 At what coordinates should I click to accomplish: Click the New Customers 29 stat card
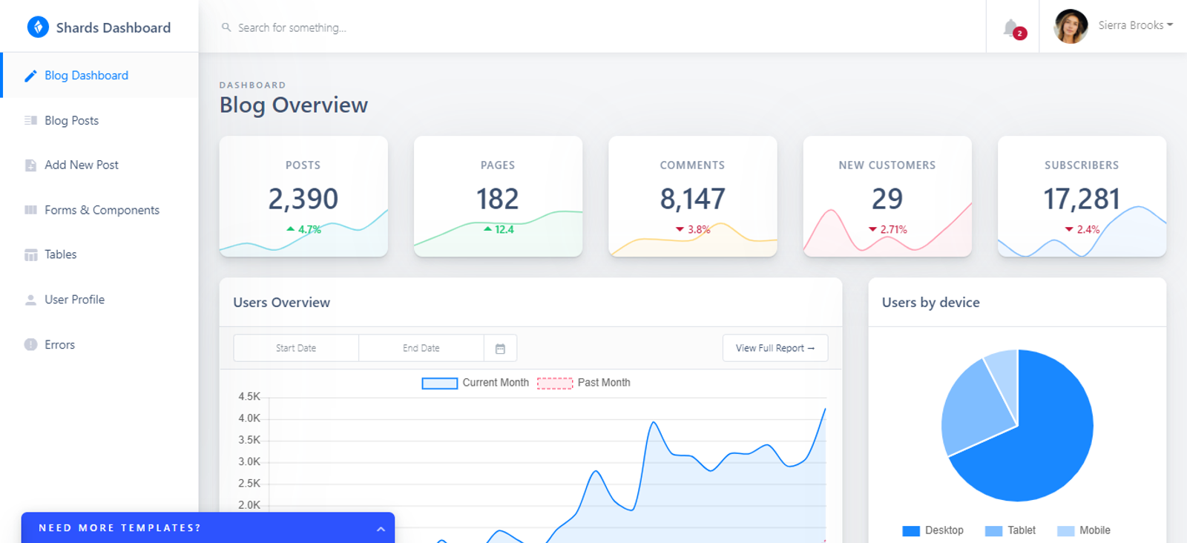click(887, 197)
